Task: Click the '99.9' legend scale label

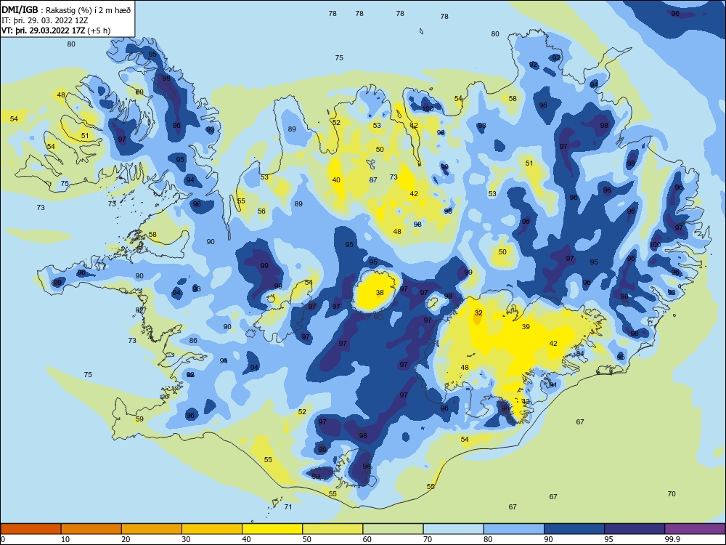Action: click(672, 539)
